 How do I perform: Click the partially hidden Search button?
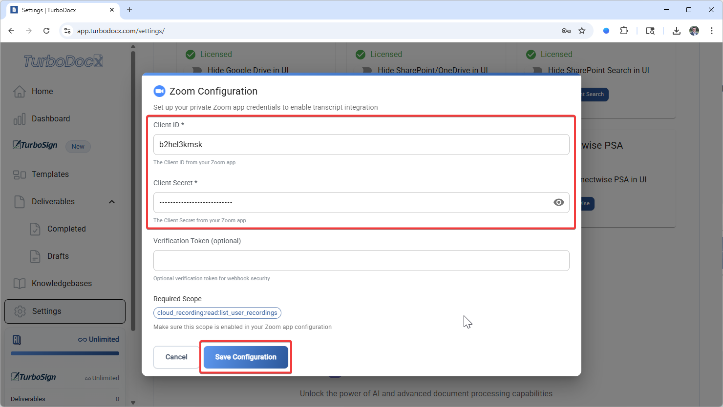pos(595,94)
